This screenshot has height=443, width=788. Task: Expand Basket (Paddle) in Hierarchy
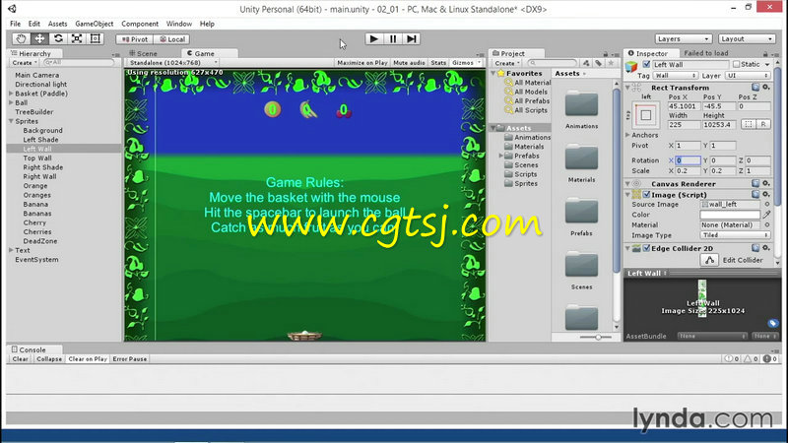(11, 94)
